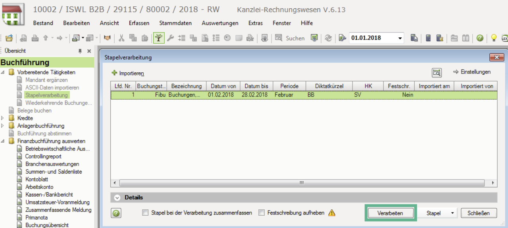Click the Schließen button
The width and height of the screenshot is (508, 228).
tap(479, 213)
